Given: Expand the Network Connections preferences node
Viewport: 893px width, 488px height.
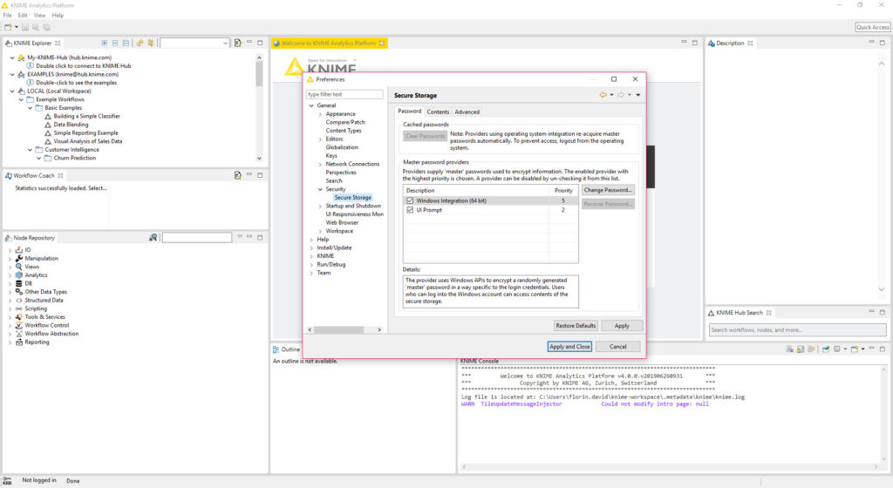Looking at the screenshot, I should pyautogui.click(x=320, y=164).
